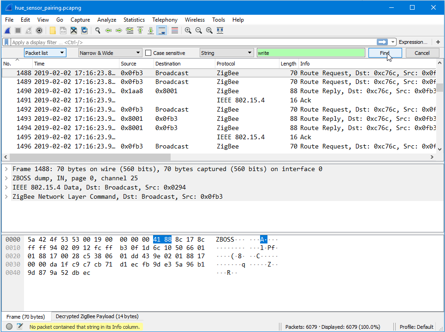445x332 pixels.
Task: Click the search text field containing write
Action: click(311, 53)
